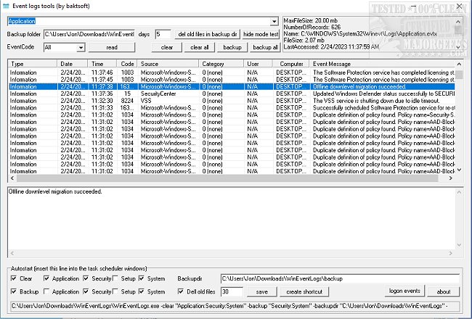472x319 pixels.
Task: Toggle Security checkbox in Backup row
Action: point(86,291)
